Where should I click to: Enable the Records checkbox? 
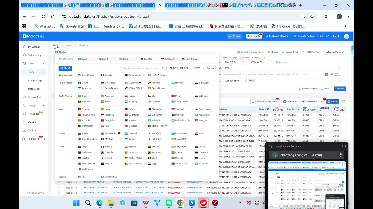[205, 68]
